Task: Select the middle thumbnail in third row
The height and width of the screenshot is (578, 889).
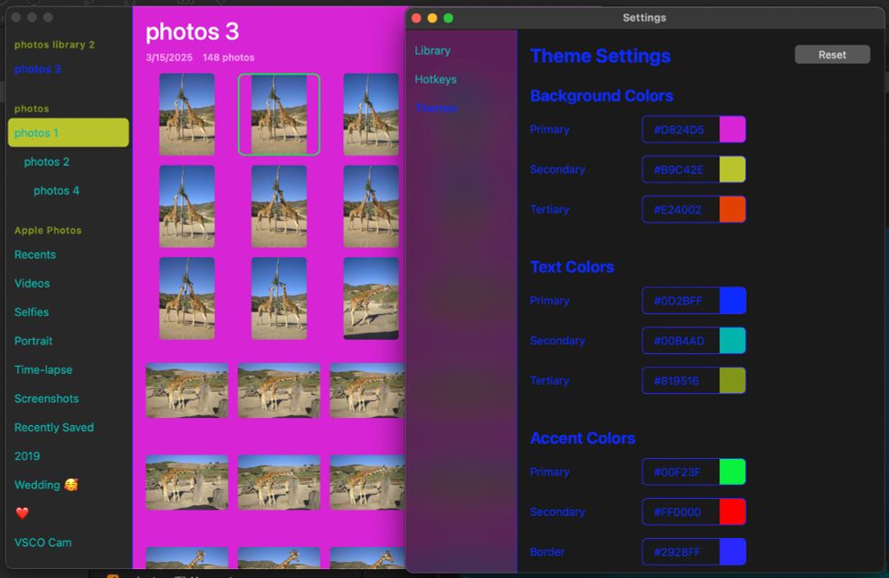Action: (279, 298)
